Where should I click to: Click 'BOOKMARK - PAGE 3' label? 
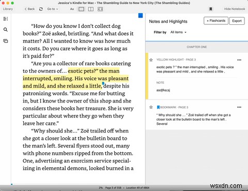(x=174, y=107)
